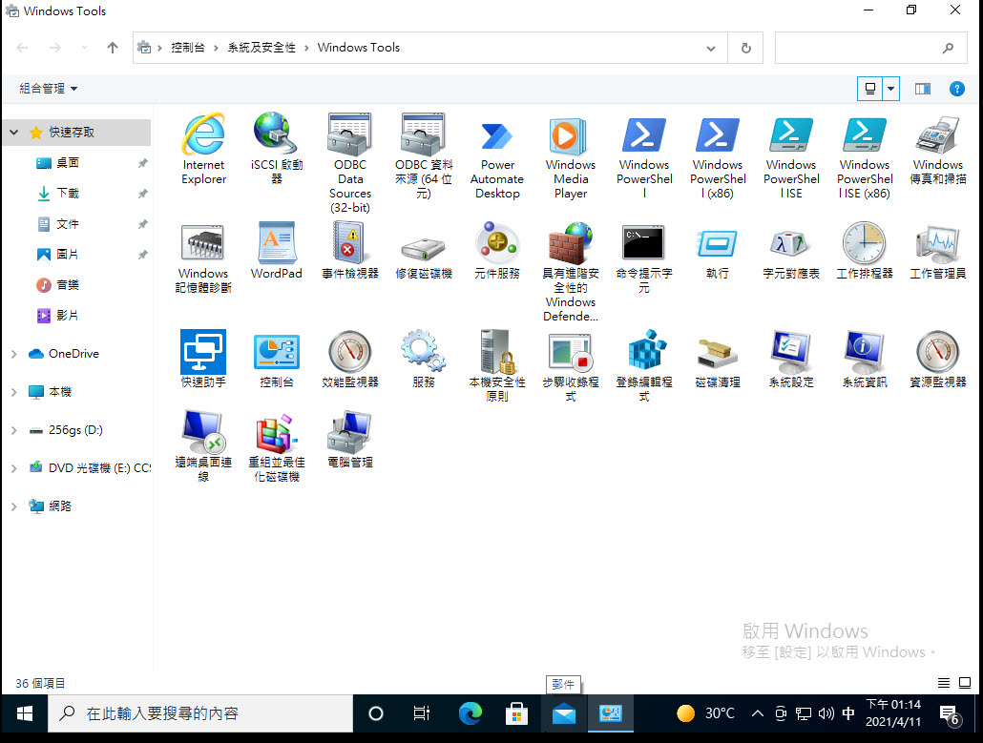Viewport: 983px width, 743px height.
Task: Open the view mode dropdown arrow
Action: [x=889, y=88]
